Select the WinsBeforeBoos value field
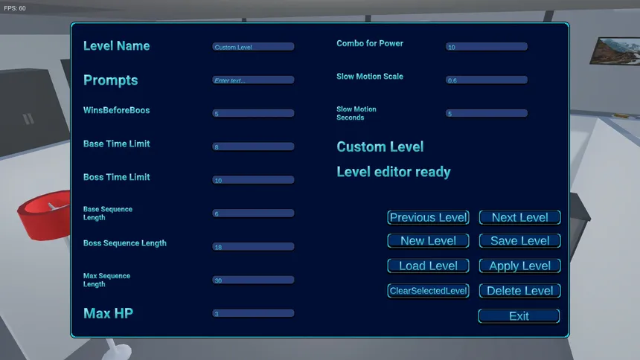This screenshot has height=360, width=640. (x=253, y=114)
